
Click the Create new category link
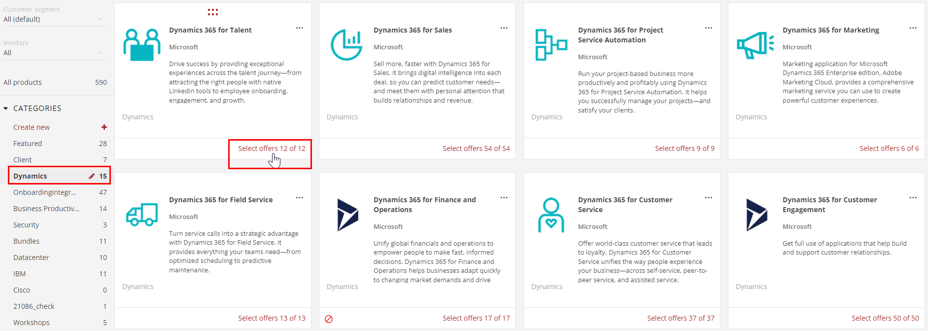point(32,127)
